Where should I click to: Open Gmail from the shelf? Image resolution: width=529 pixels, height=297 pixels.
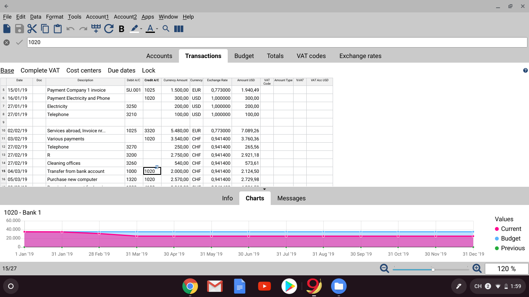coord(215,287)
